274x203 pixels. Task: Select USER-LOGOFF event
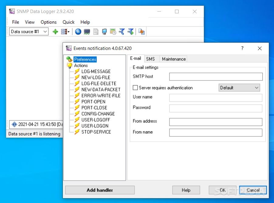(96, 120)
